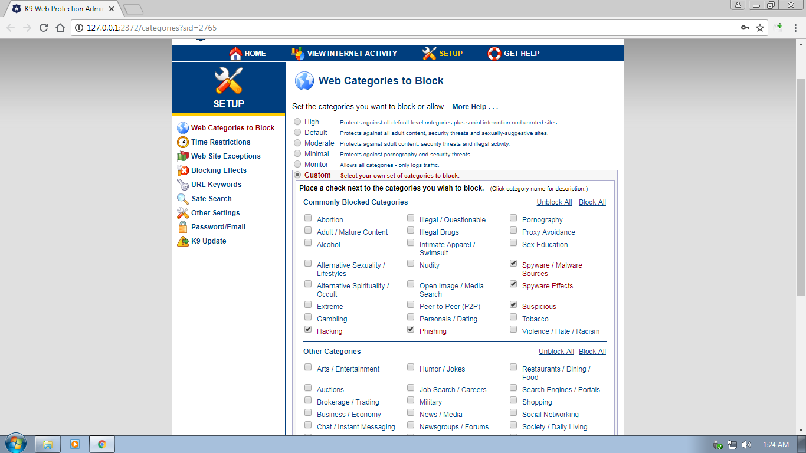Uncheck the Suspicious category checkbox
This screenshot has height=453, width=806.
(x=513, y=304)
